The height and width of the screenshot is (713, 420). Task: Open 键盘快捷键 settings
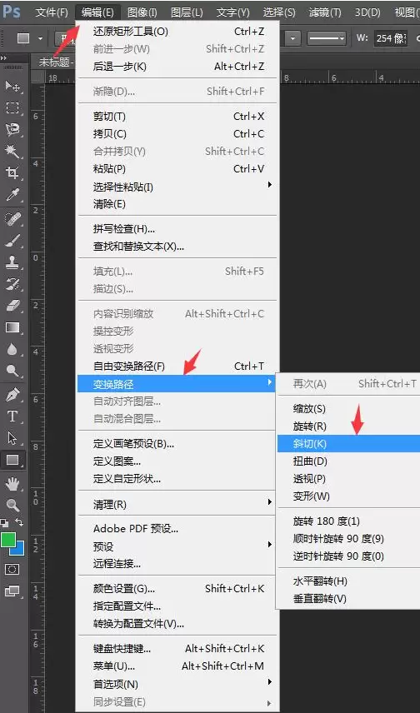tap(177, 648)
